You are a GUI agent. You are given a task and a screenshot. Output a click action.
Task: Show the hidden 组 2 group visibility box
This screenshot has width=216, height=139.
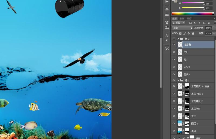(x=174, y=39)
